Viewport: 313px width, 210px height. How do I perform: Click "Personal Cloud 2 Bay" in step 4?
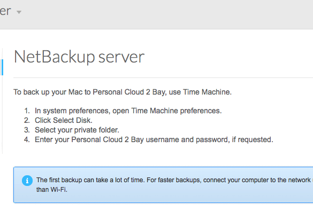(x=108, y=139)
